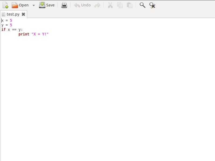The height and width of the screenshot is (161, 215).
Task: Undo the last action
Action: point(83,5)
